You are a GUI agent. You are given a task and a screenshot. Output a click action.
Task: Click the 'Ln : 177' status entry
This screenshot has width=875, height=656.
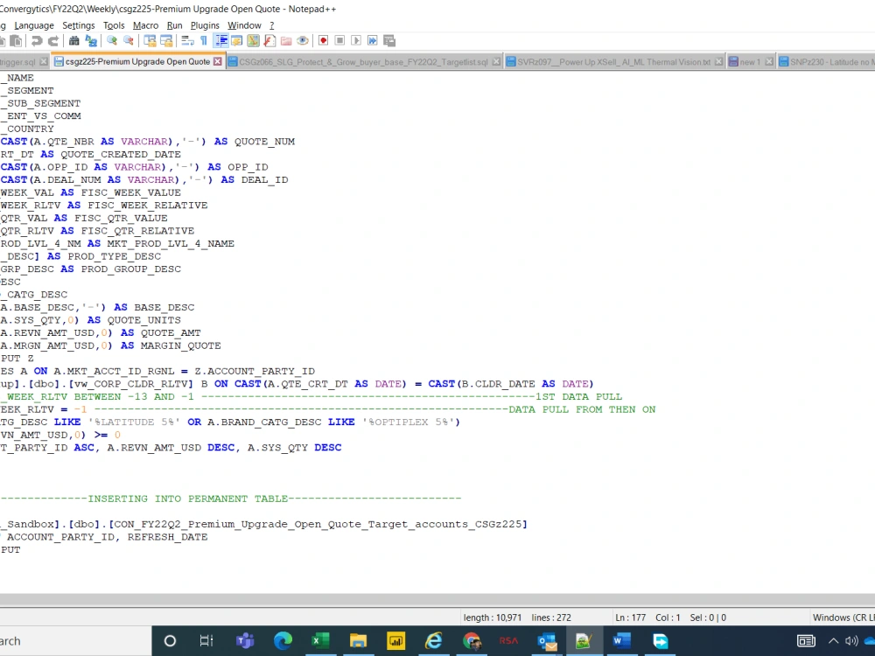[630, 618]
